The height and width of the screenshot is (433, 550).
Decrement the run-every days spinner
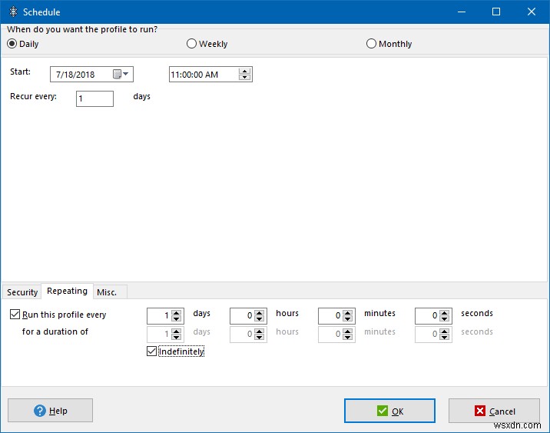click(x=176, y=319)
